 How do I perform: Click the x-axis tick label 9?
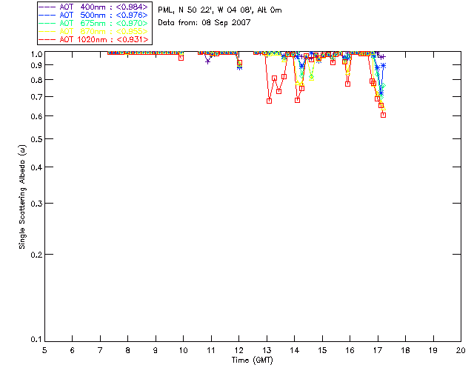(x=156, y=351)
